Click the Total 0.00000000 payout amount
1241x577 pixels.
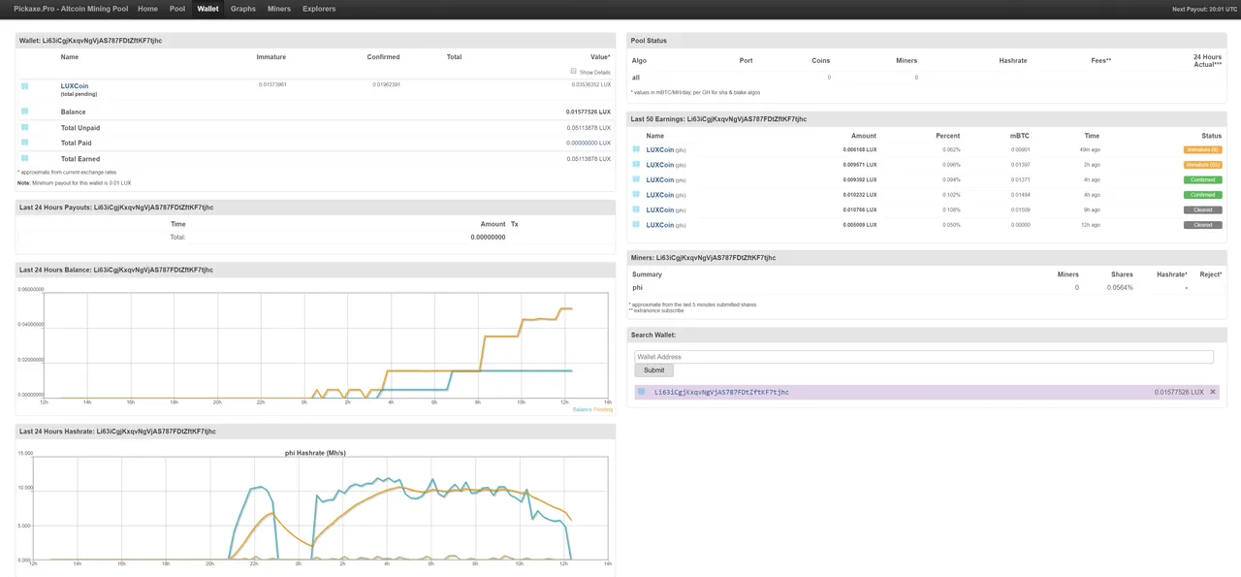(488, 237)
